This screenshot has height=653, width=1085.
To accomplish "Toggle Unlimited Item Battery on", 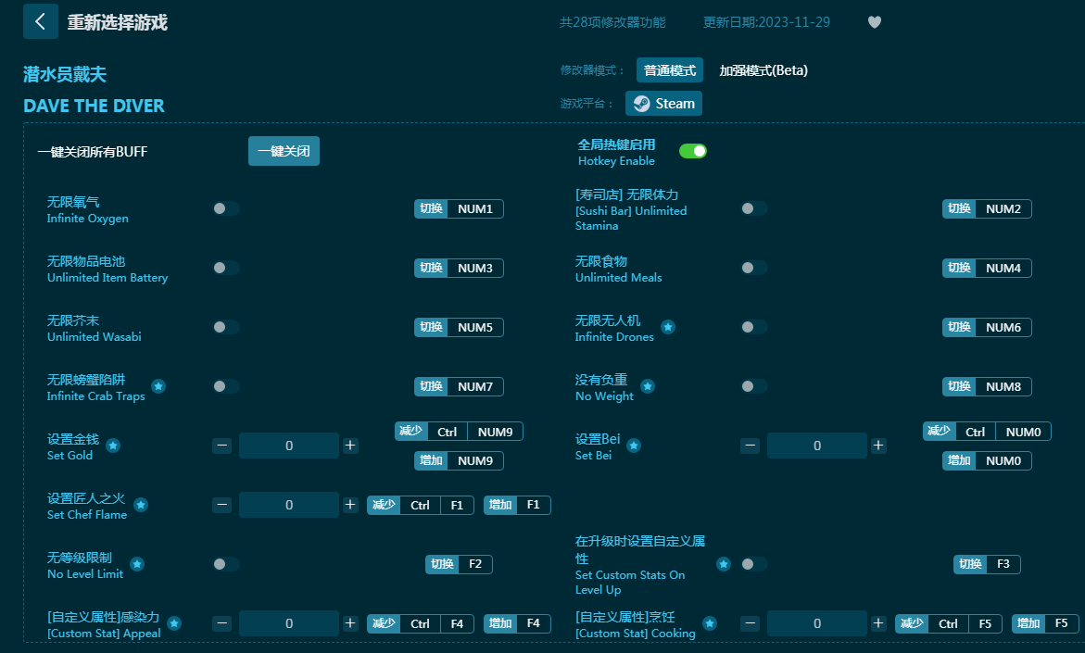I will [x=226, y=268].
